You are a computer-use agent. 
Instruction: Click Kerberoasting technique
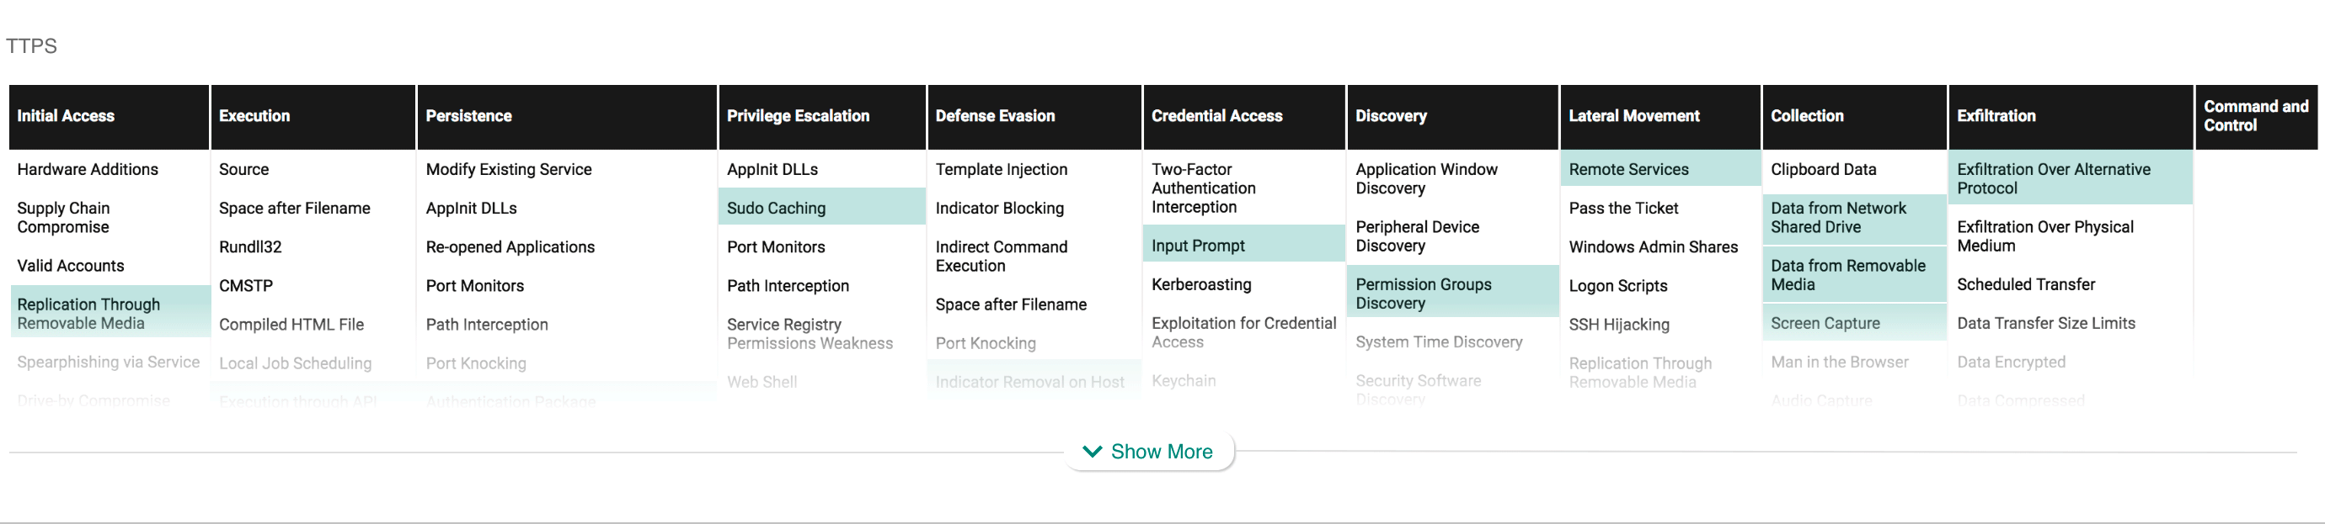[x=1201, y=285]
